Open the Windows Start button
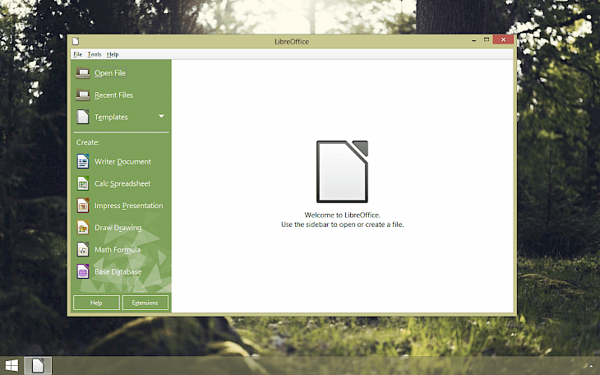Image resolution: width=600 pixels, height=375 pixels. tap(12, 366)
